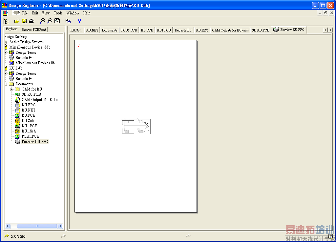Image resolution: width=336 pixels, height=242 pixels.
Task: Click the horizontal scrollbar thumb in the explorer panel
Action: pyautogui.click(x=37, y=226)
